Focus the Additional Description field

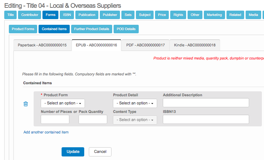pos(206,103)
